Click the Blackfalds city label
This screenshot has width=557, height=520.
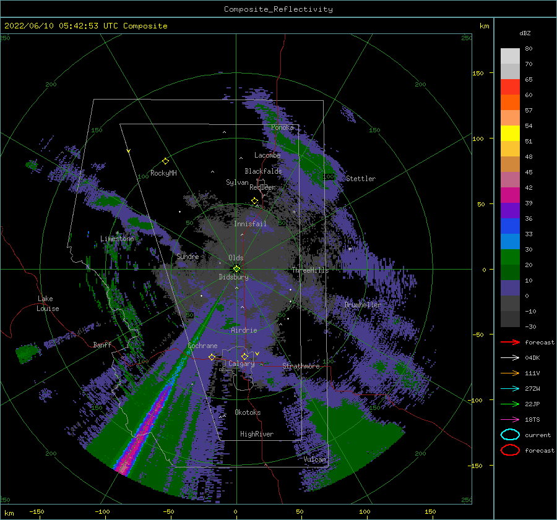pos(263,171)
